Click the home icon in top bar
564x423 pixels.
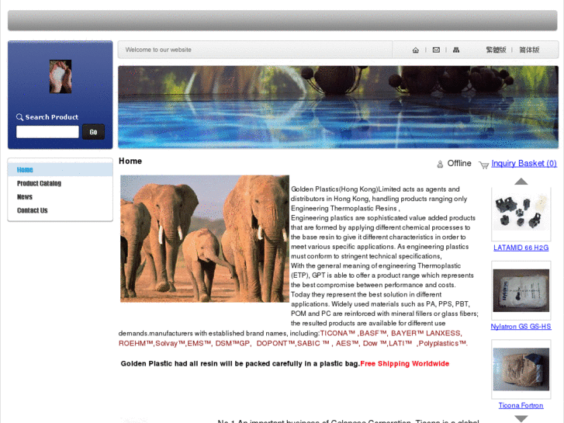click(416, 50)
